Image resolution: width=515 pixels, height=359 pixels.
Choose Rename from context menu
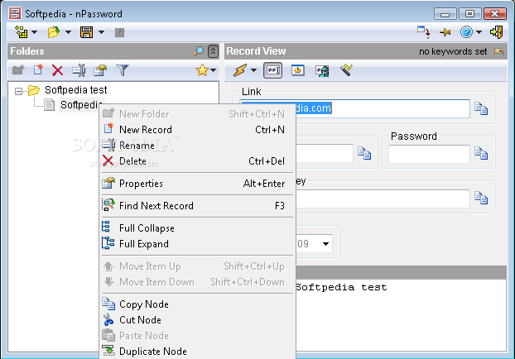[x=197, y=146]
